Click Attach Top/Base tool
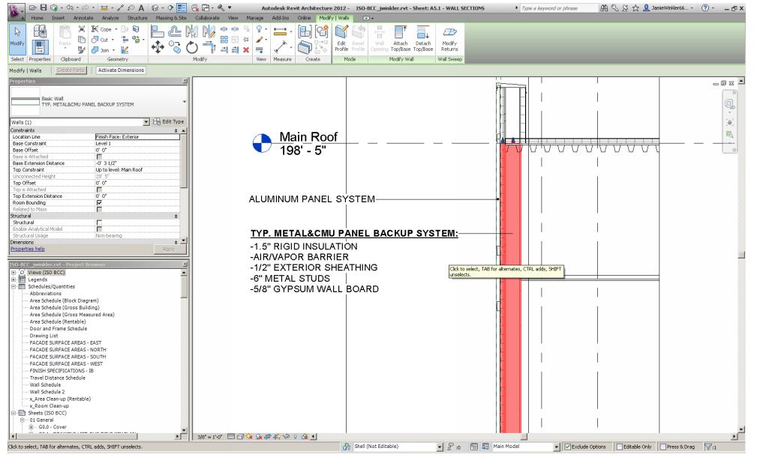757x460 pixels. tap(400, 38)
